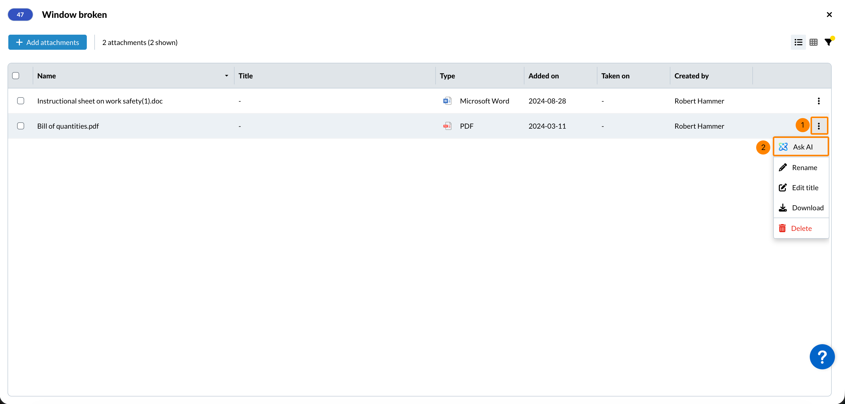Check the Instructional sheet on work safety checkbox
Image resolution: width=845 pixels, height=404 pixels.
[21, 101]
